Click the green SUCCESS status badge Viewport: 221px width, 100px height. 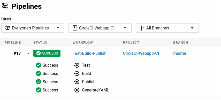[47, 53]
